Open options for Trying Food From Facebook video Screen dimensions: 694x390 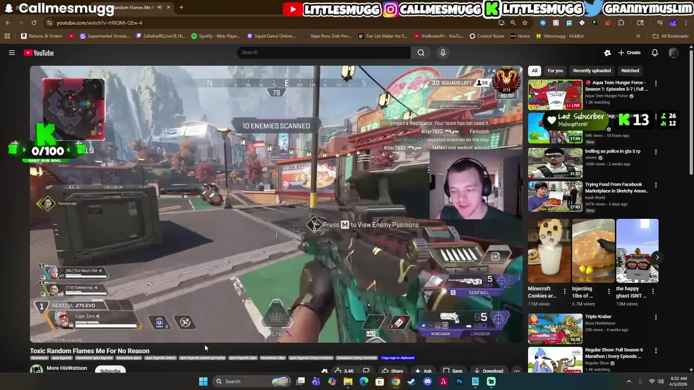tap(656, 185)
